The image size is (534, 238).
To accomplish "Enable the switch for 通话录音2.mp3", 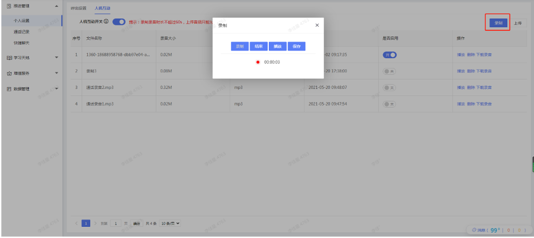I will coord(389,88).
